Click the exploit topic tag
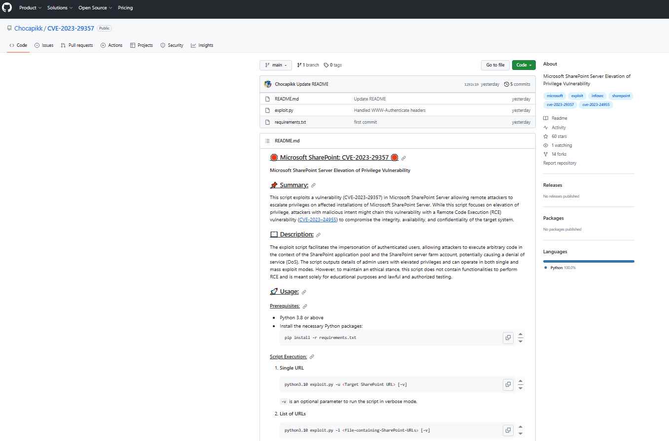669x441 pixels. (577, 96)
